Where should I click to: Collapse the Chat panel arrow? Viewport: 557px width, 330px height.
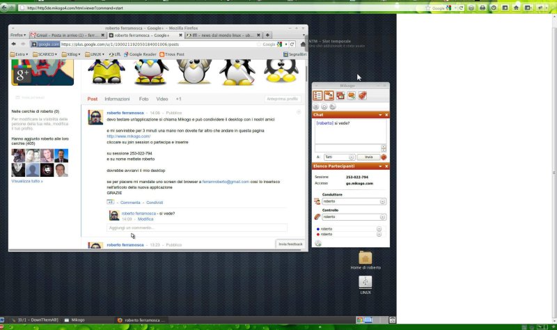tap(380, 115)
